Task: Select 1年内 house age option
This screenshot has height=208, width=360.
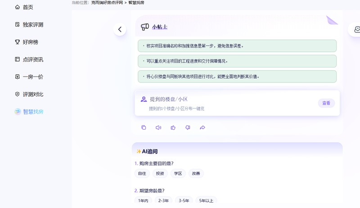Action: (143, 200)
